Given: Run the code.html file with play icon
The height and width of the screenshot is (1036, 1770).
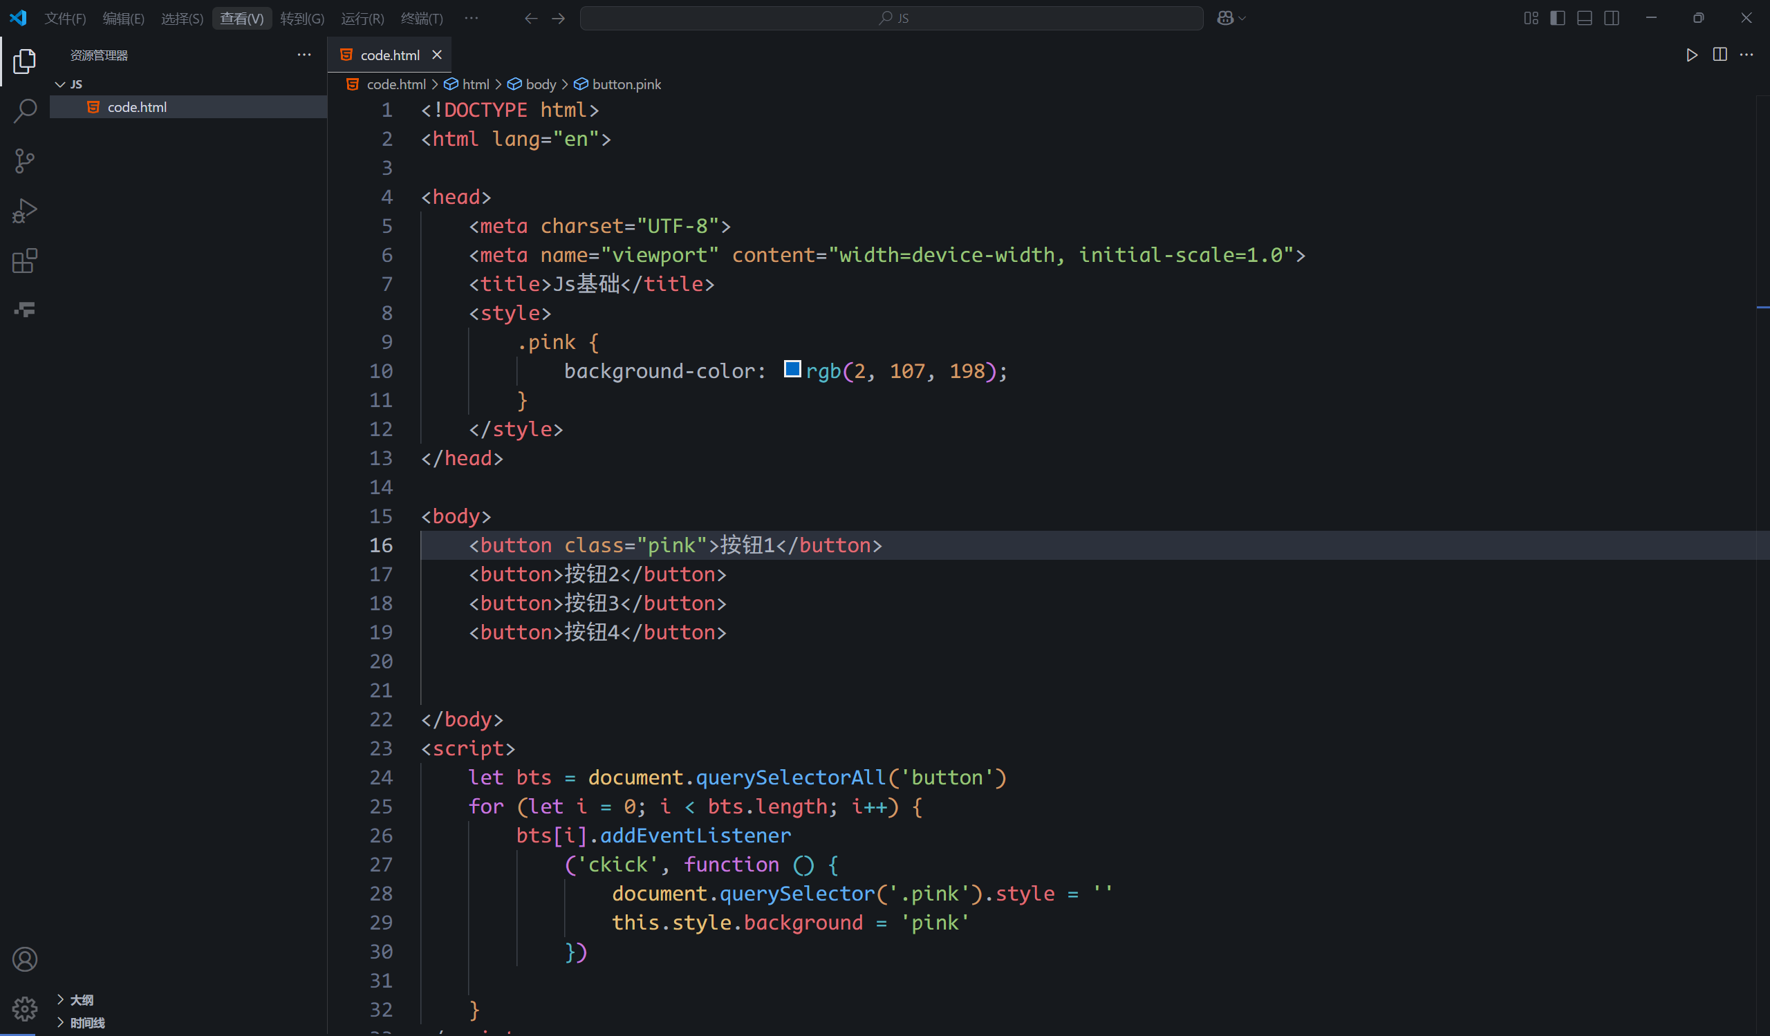Looking at the screenshot, I should [x=1692, y=55].
